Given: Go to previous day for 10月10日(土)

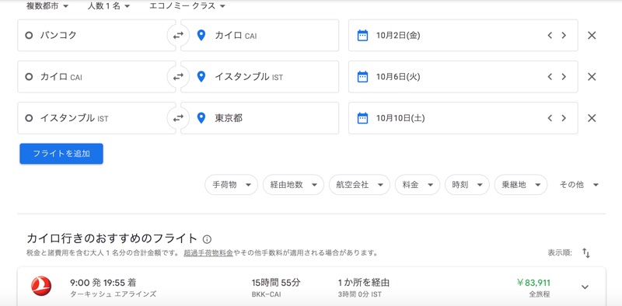Looking at the screenshot, I should point(550,118).
